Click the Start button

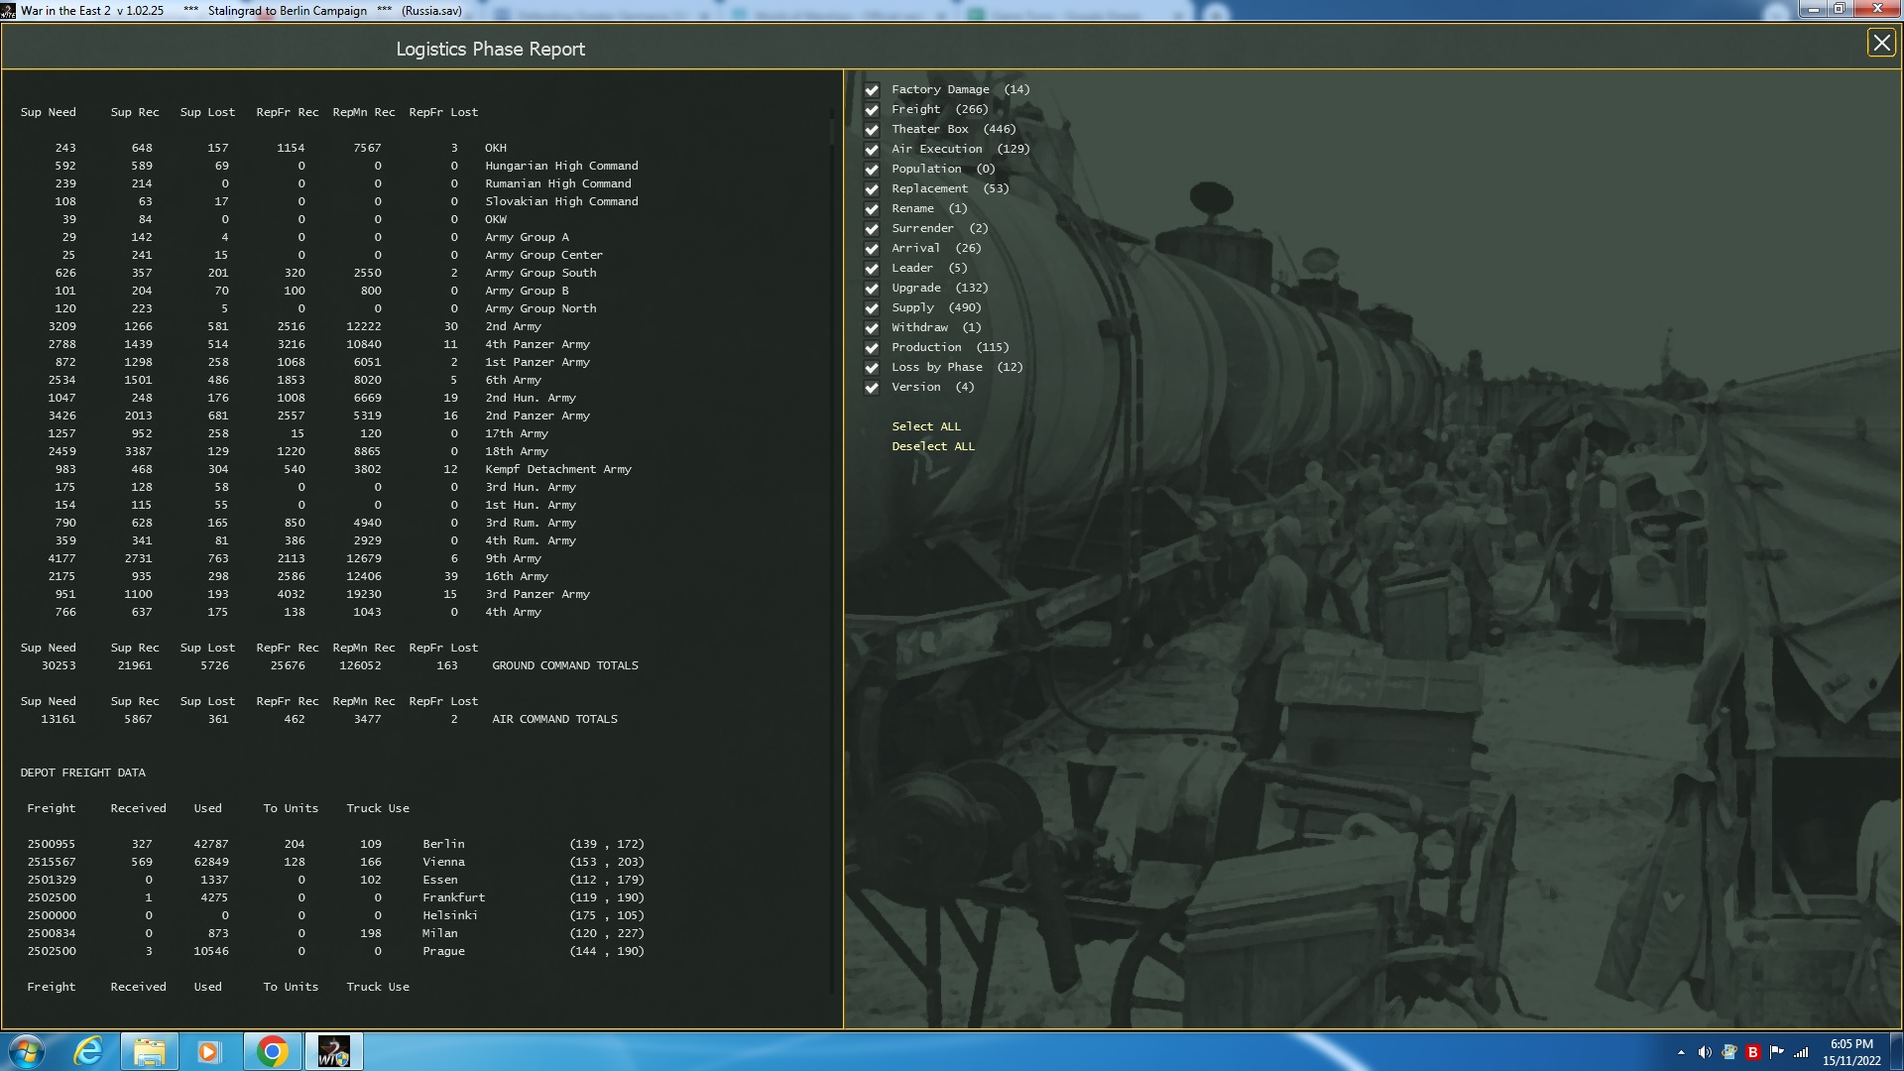click(29, 1050)
